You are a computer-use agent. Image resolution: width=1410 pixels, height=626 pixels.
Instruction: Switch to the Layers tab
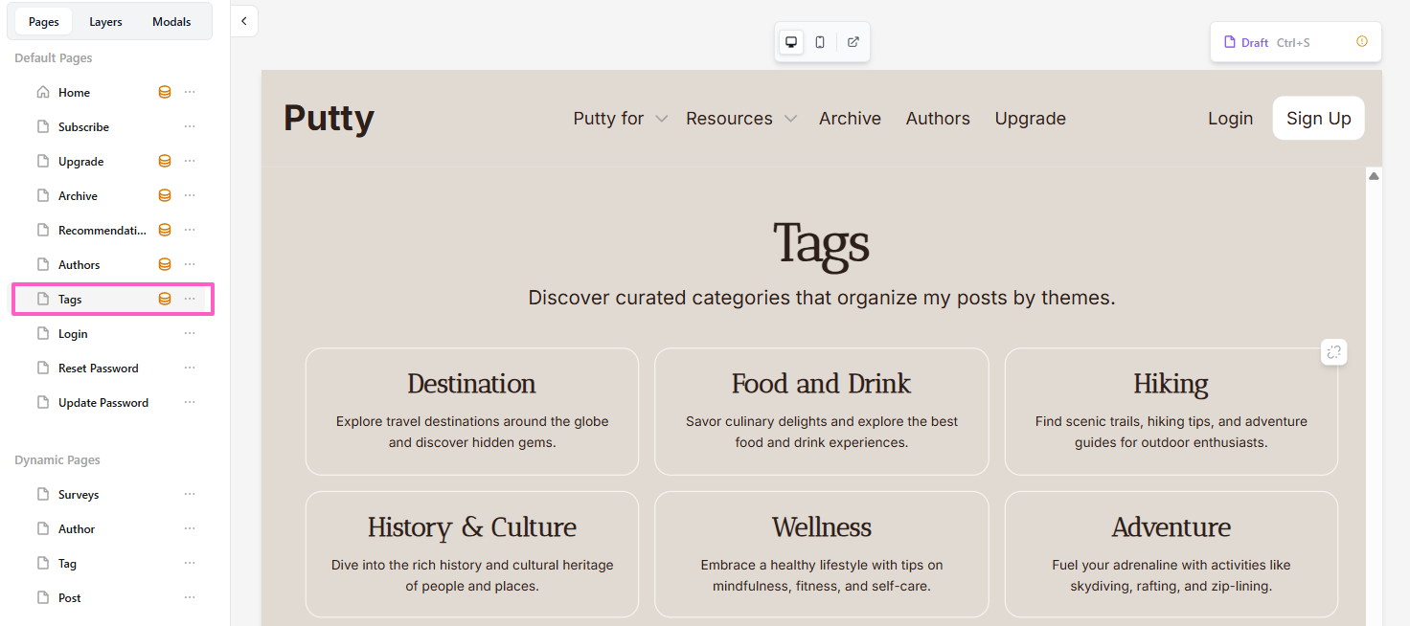[105, 22]
